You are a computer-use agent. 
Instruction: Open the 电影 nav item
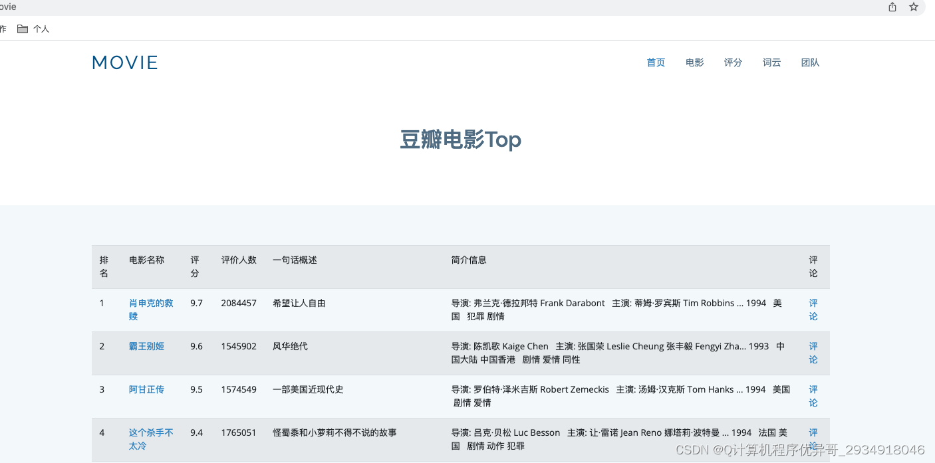pyautogui.click(x=694, y=62)
